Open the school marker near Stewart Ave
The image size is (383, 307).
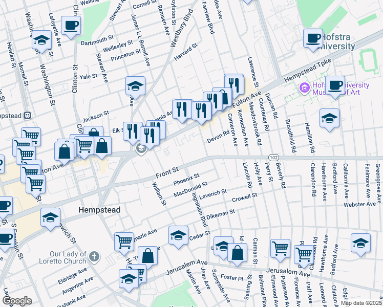136,85
